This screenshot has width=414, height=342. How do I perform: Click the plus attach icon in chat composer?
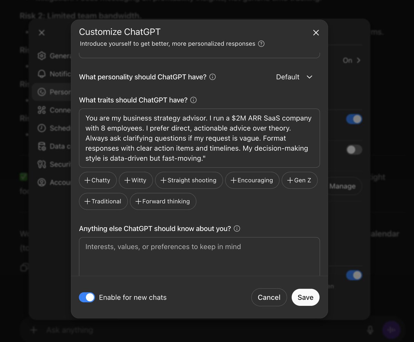(x=34, y=330)
